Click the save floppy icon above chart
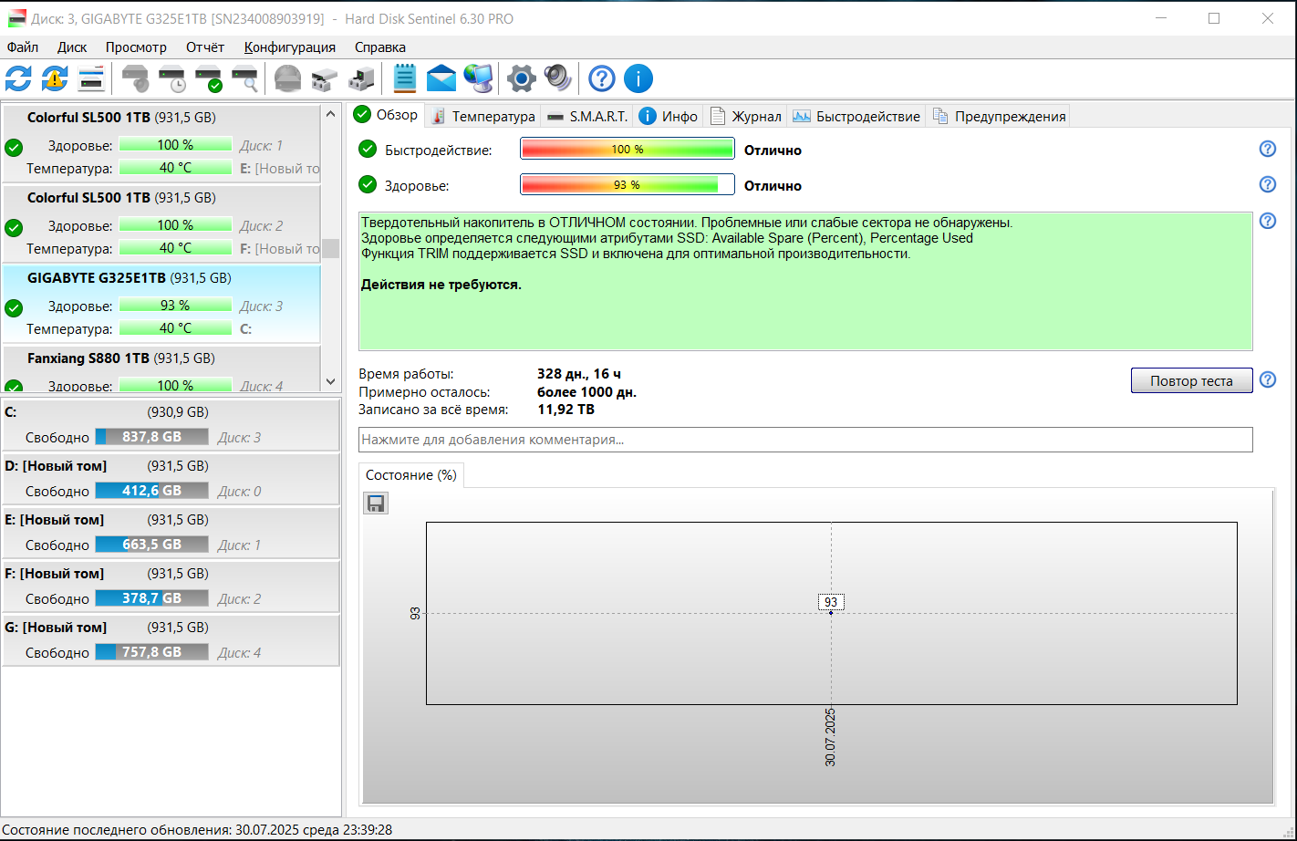 (x=376, y=504)
